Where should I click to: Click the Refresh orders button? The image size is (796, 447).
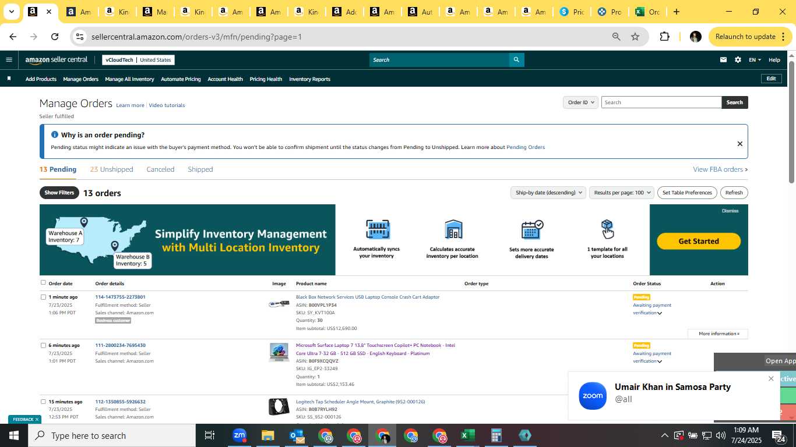[734, 193]
